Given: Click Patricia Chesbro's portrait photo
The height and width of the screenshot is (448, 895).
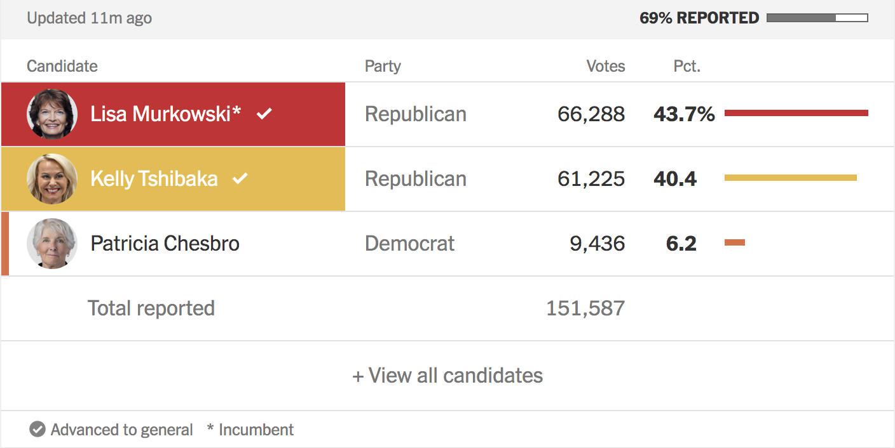Looking at the screenshot, I should point(52,244).
